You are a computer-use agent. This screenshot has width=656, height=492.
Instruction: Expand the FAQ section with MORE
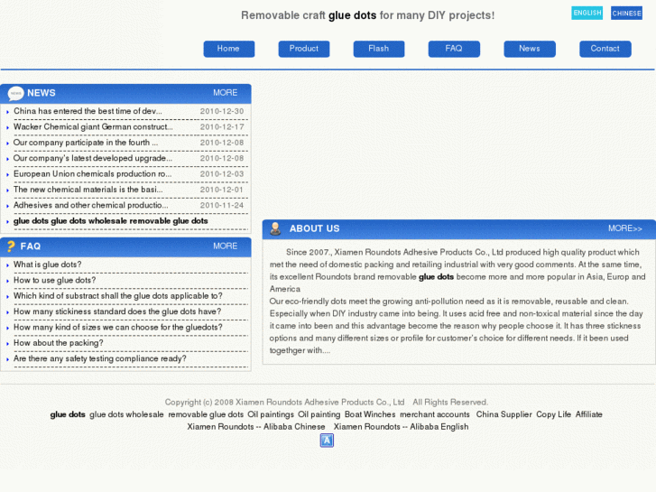pyautogui.click(x=225, y=246)
